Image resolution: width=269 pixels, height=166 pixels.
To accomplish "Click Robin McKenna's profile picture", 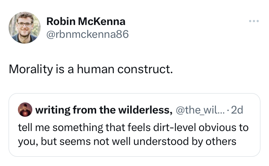I will click(24, 27).
